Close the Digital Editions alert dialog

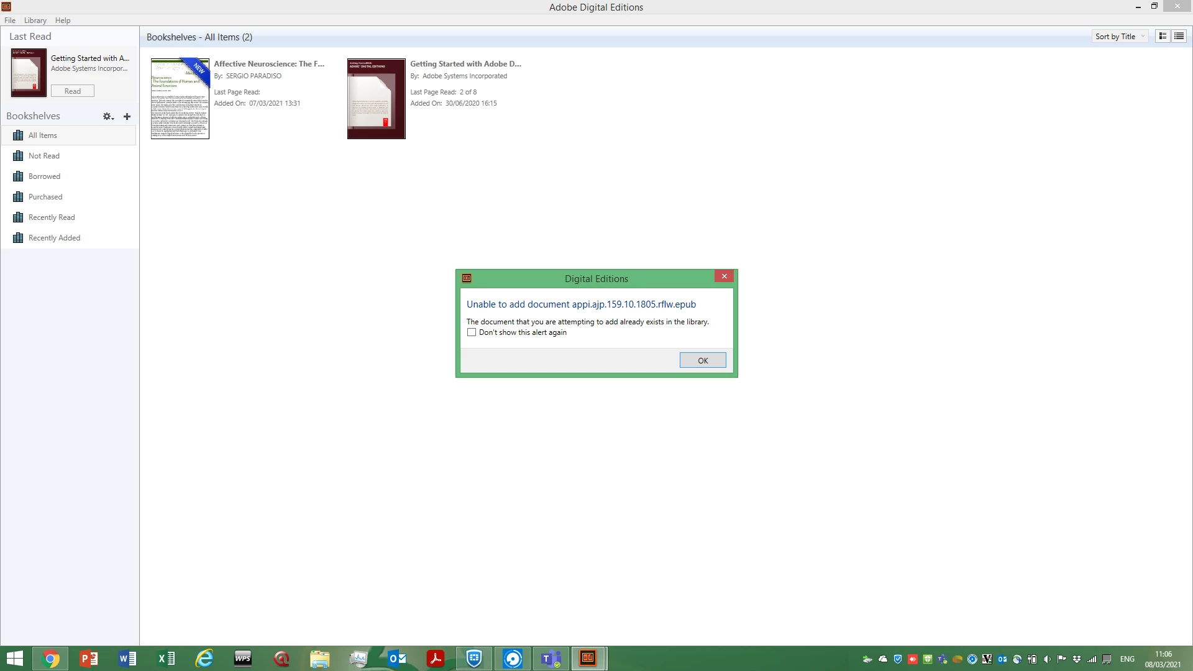pyautogui.click(x=724, y=276)
